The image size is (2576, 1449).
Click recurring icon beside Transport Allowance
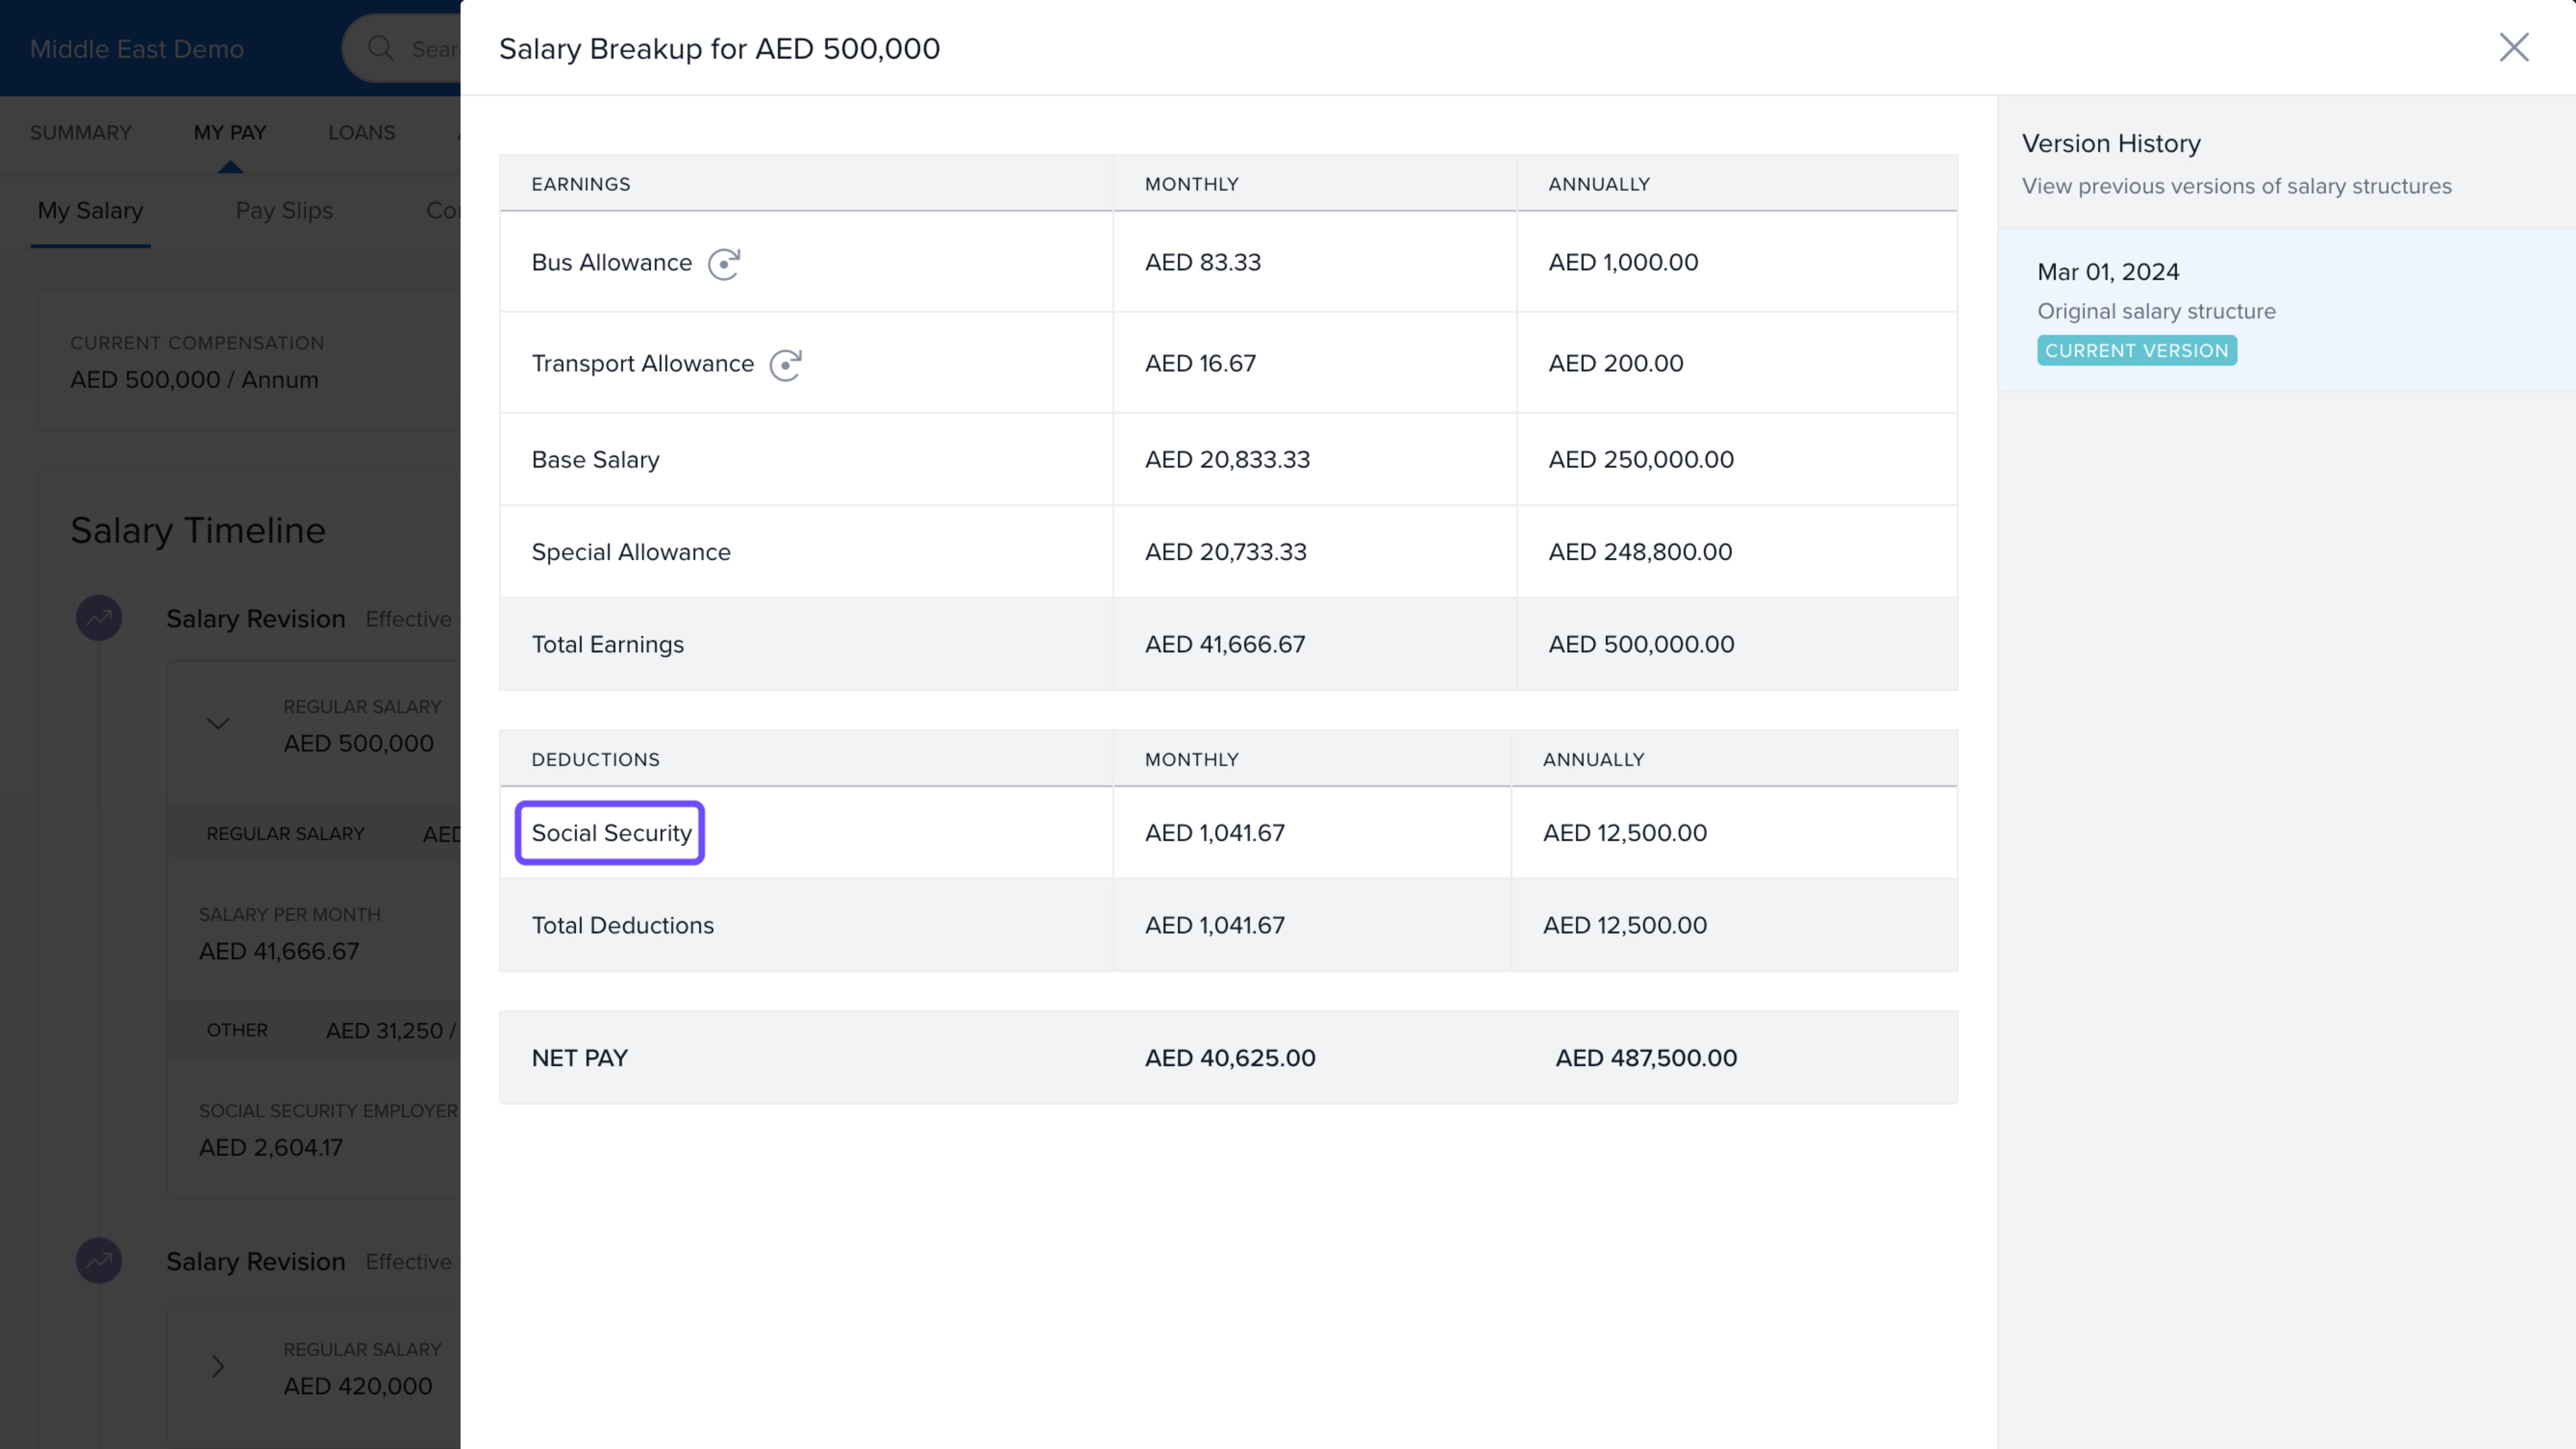click(x=785, y=364)
